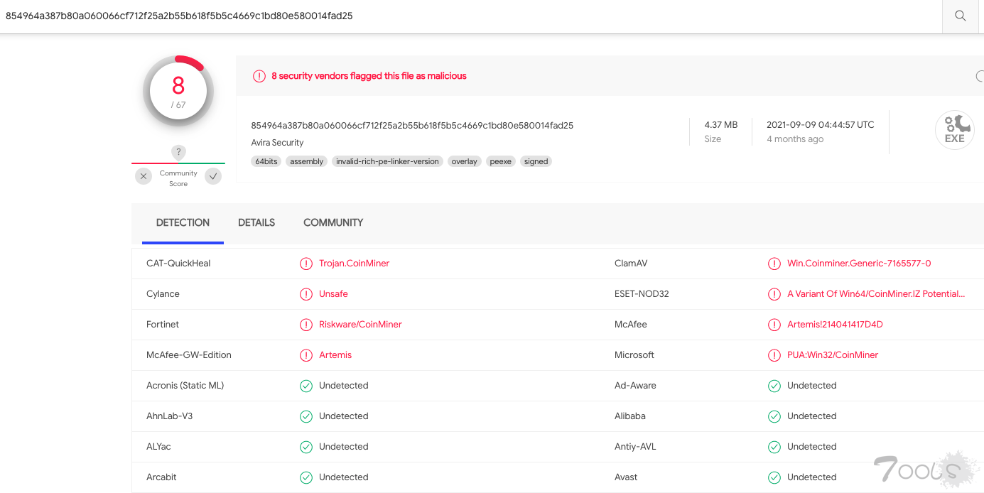Click the warning icon in ESET-NOD32 row
Image resolution: width=984 pixels, height=493 pixels.
774,294
